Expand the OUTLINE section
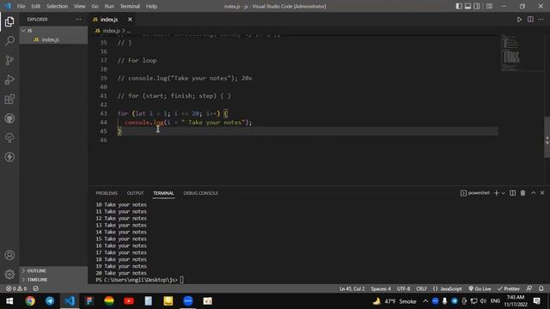 point(36,271)
